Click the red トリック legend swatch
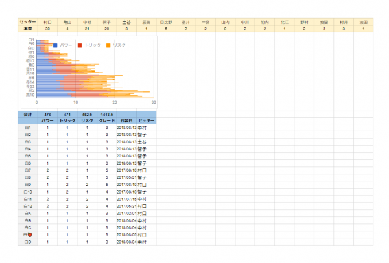Screen dimensions: 389x263 click(80, 45)
